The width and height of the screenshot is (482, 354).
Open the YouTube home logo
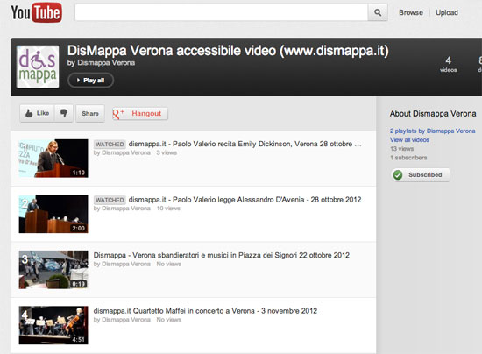(x=37, y=13)
